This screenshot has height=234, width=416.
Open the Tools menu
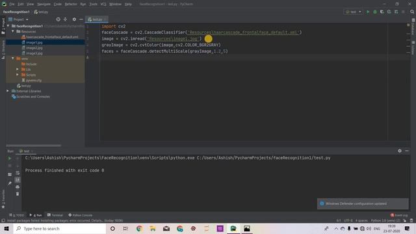(x=93, y=5)
